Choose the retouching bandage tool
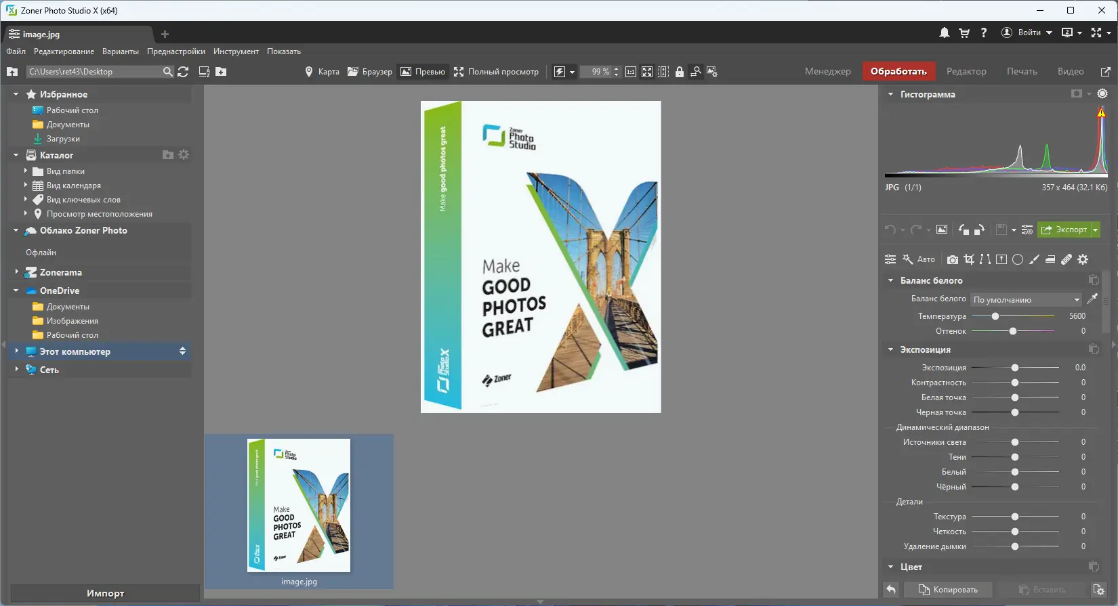 [x=1067, y=259]
